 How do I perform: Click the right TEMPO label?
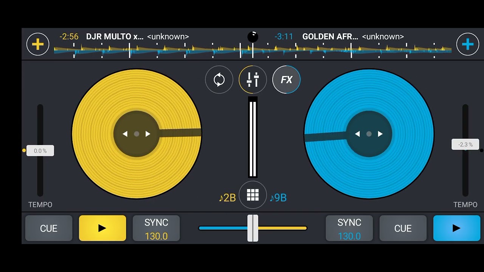(x=465, y=204)
